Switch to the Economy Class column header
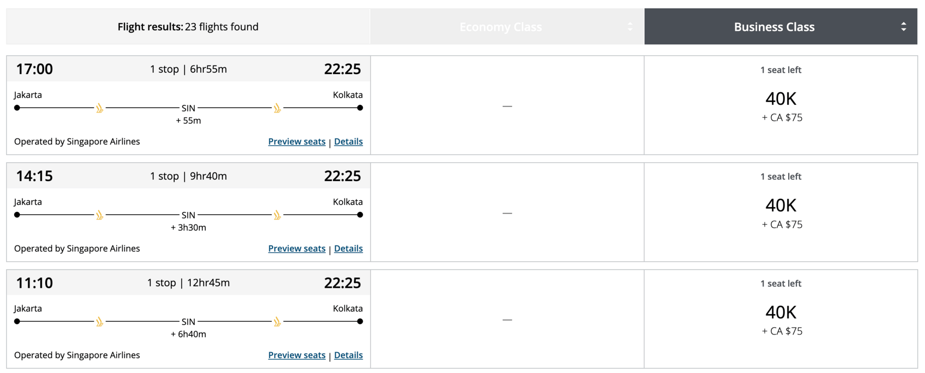The height and width of the screenshot is (373, 925). (x=501, y=27)
